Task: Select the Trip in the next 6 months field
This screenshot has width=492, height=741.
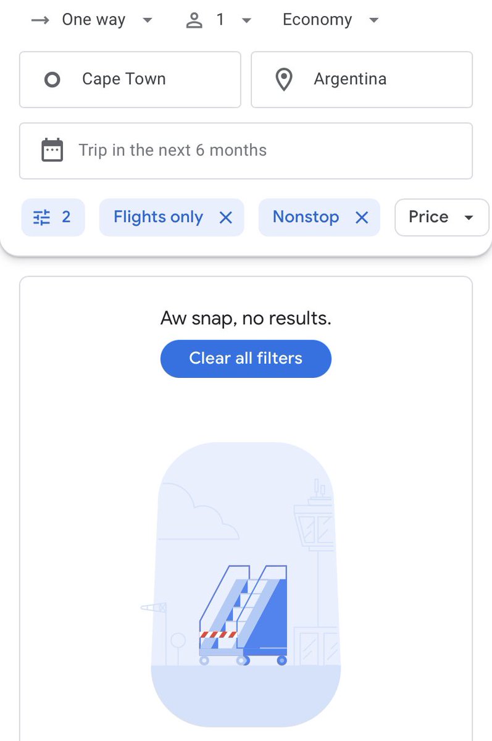Action: [246, 151]
